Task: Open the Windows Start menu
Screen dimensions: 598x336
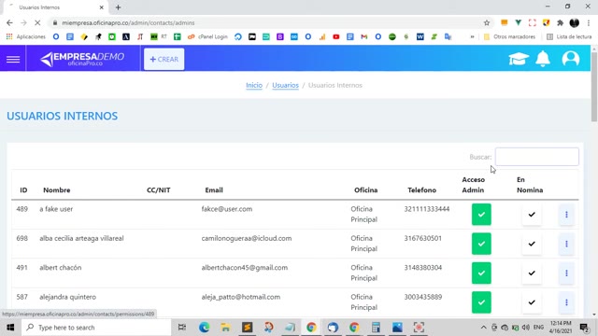Action: tap(10, 328)
